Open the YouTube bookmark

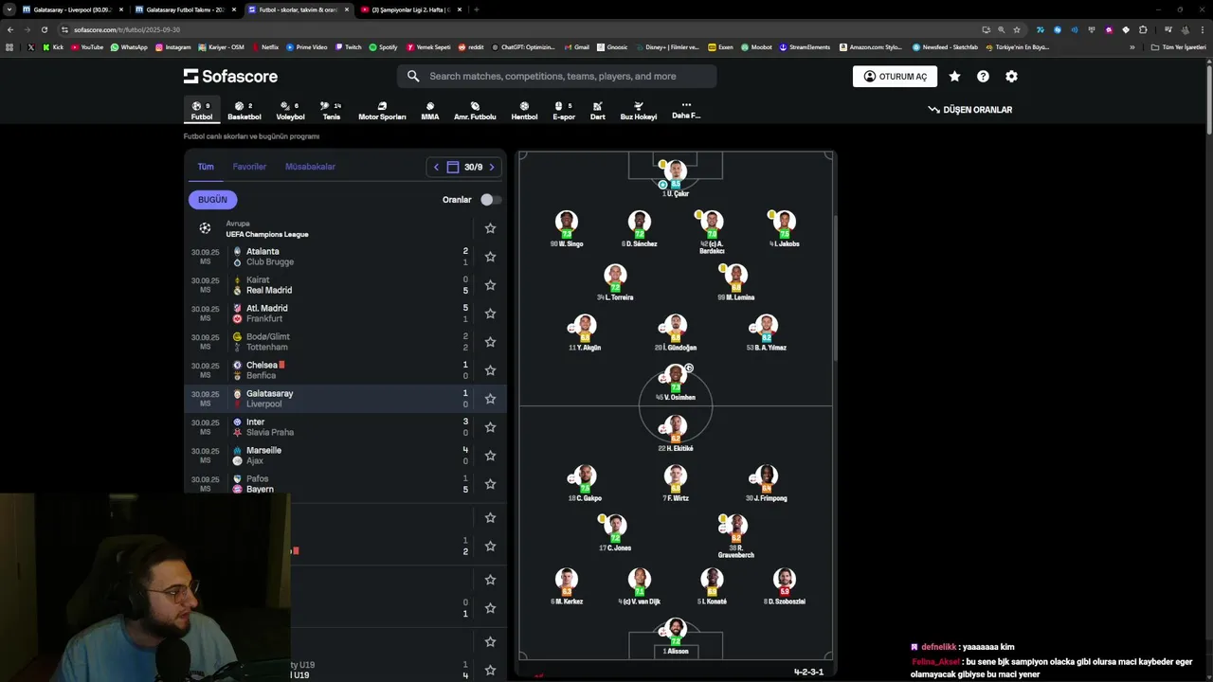(x=87, y=46)
